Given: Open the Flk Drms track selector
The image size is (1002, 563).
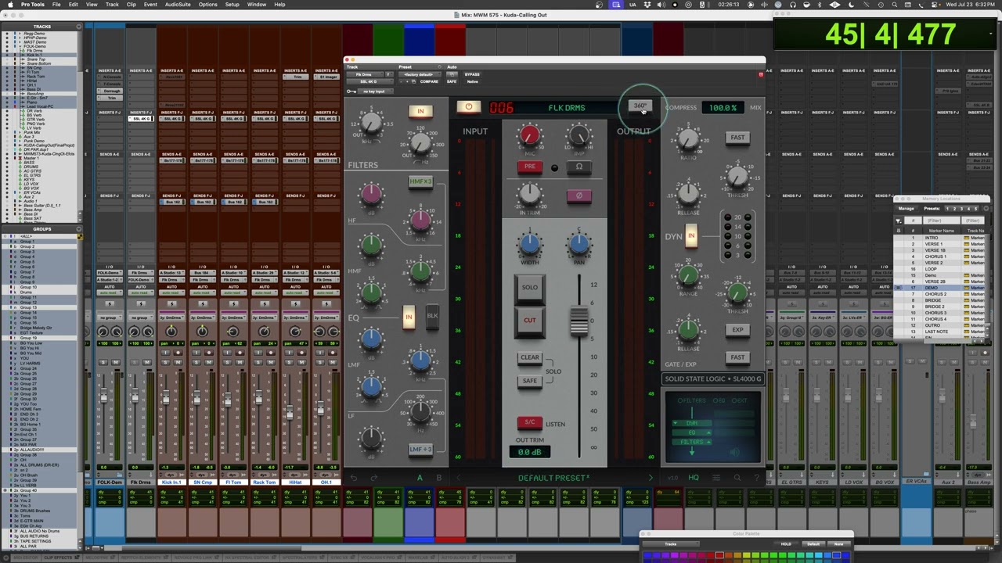Looking at the screenshot, I should point(364,74).
